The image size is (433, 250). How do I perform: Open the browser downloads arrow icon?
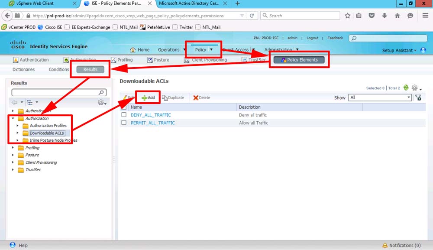385,16
